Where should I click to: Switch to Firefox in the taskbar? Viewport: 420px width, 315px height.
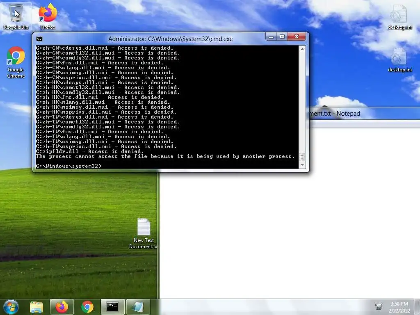62,307
